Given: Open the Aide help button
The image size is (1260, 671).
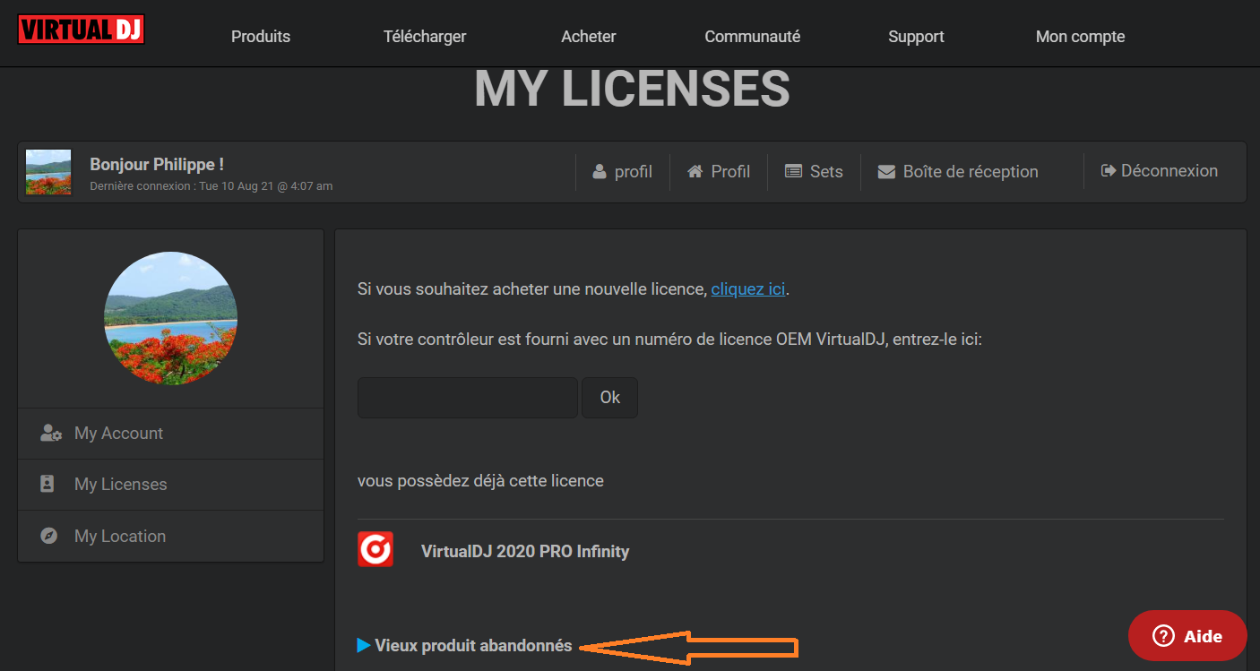Looking at the screenshot, I should click(x=1187, y=636).
